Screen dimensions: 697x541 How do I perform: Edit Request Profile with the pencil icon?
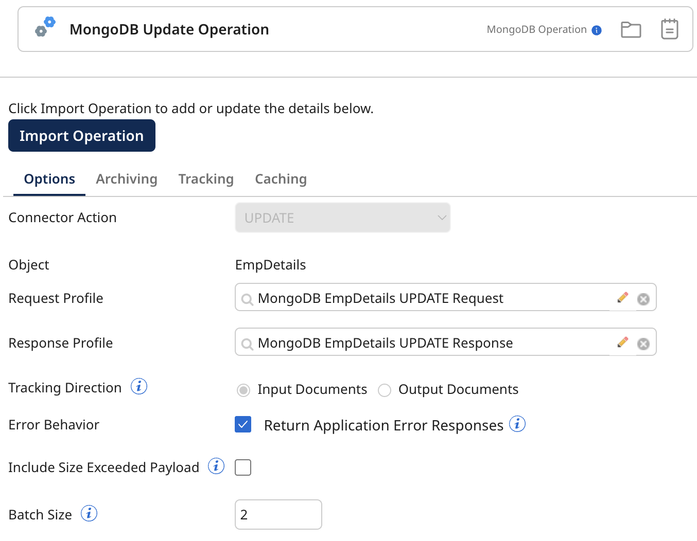tap(623, 298)
